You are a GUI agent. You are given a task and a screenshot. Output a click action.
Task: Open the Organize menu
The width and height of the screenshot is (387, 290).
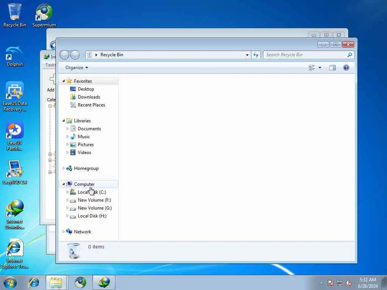(77, 68)
